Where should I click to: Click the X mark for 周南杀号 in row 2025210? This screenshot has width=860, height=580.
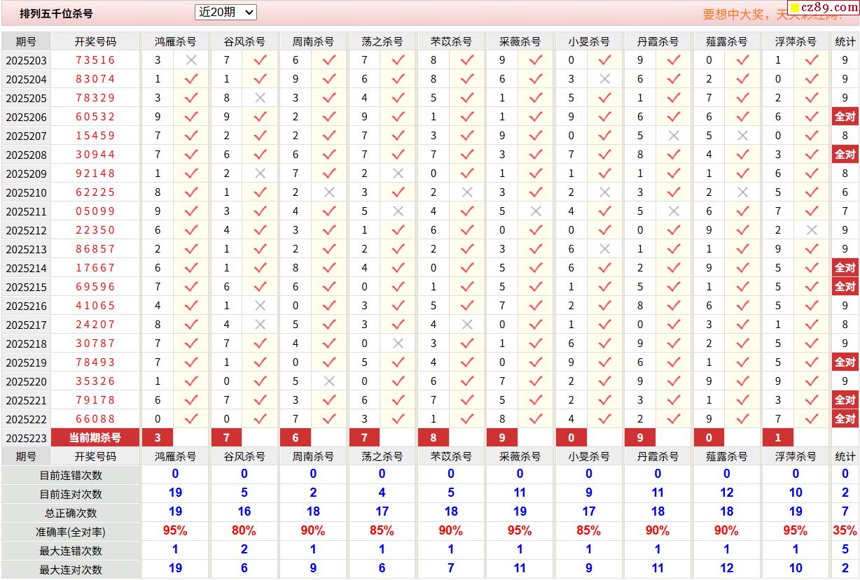[329, 192]
